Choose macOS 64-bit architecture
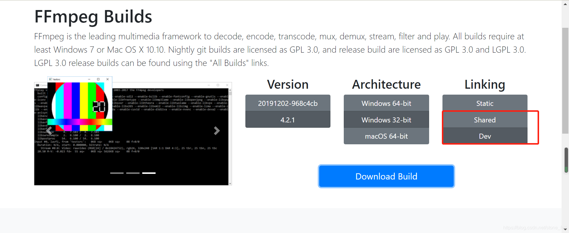Viewport: 569px width, 233px height. click(386, 136)
